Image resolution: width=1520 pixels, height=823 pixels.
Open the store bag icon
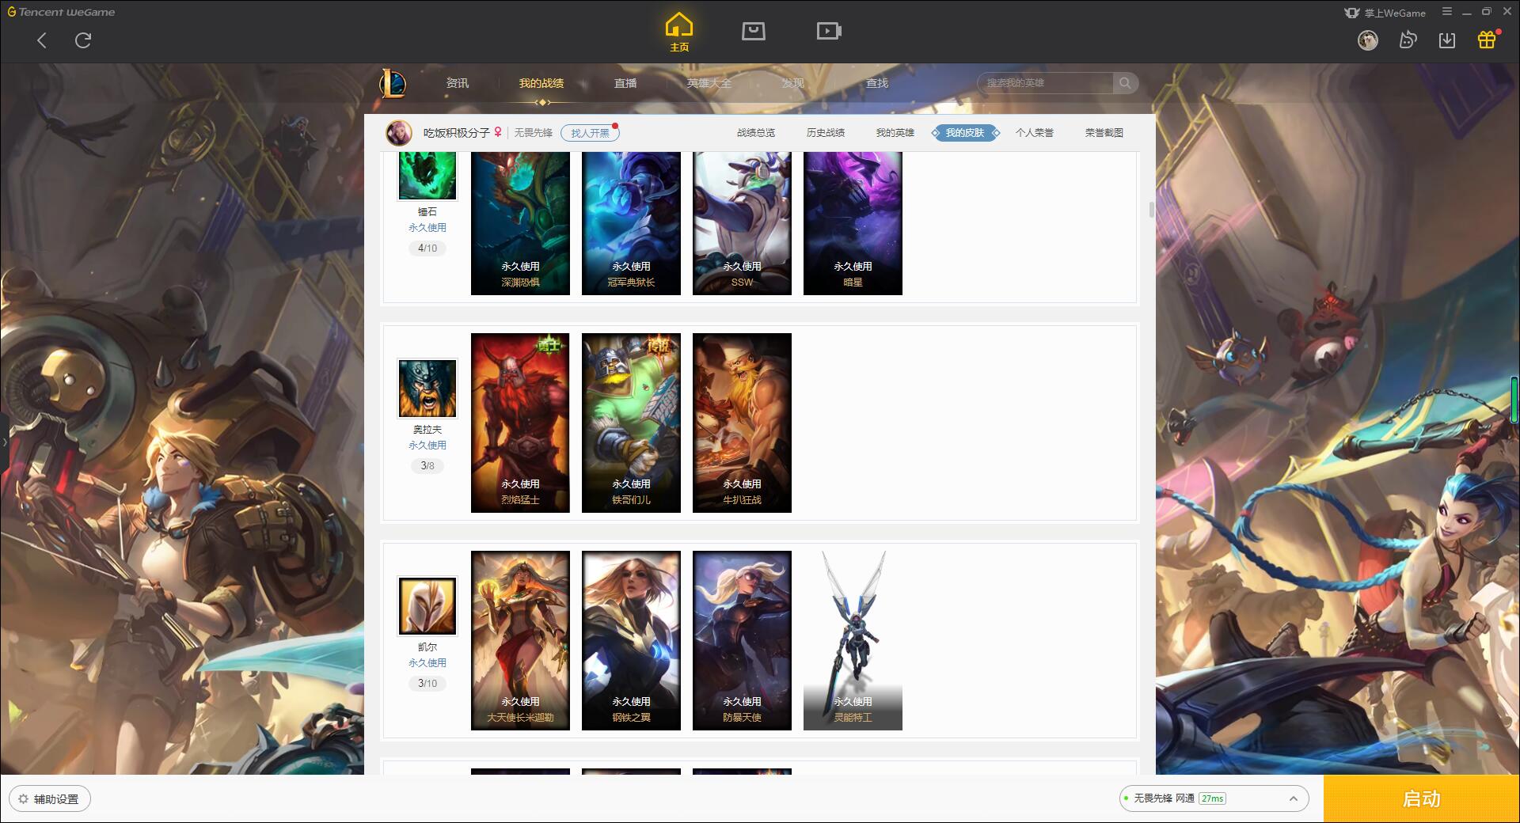pyautogui.click(x=754, y=32)
